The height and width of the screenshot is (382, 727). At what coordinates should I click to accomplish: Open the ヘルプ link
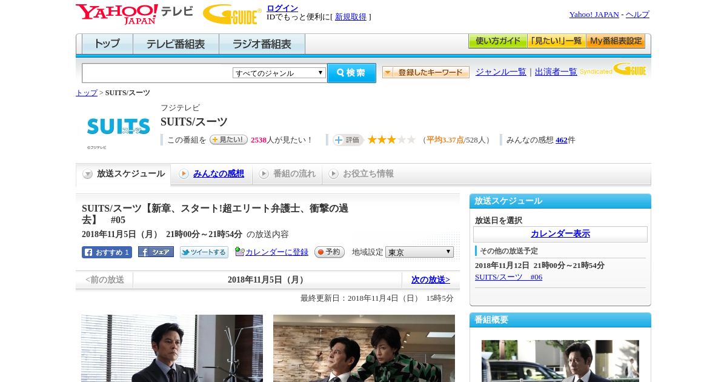[637, 15]
